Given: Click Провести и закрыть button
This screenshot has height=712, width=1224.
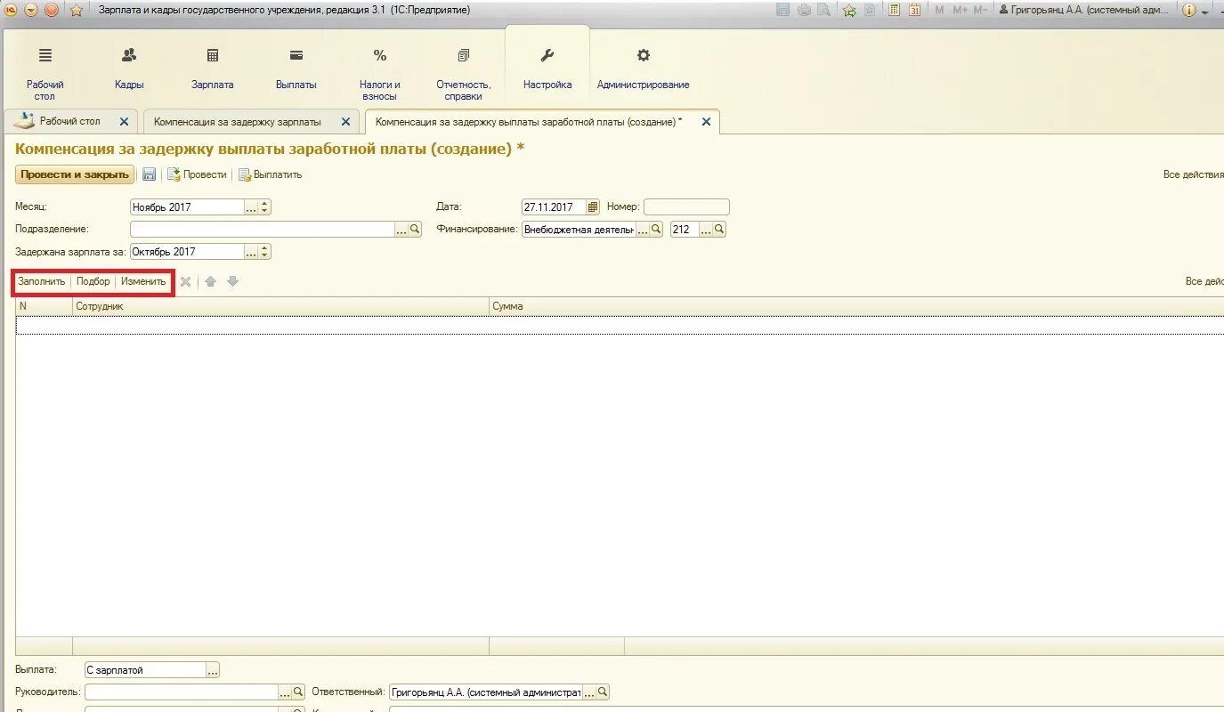Looking at the screenshot, I should 75,174.
